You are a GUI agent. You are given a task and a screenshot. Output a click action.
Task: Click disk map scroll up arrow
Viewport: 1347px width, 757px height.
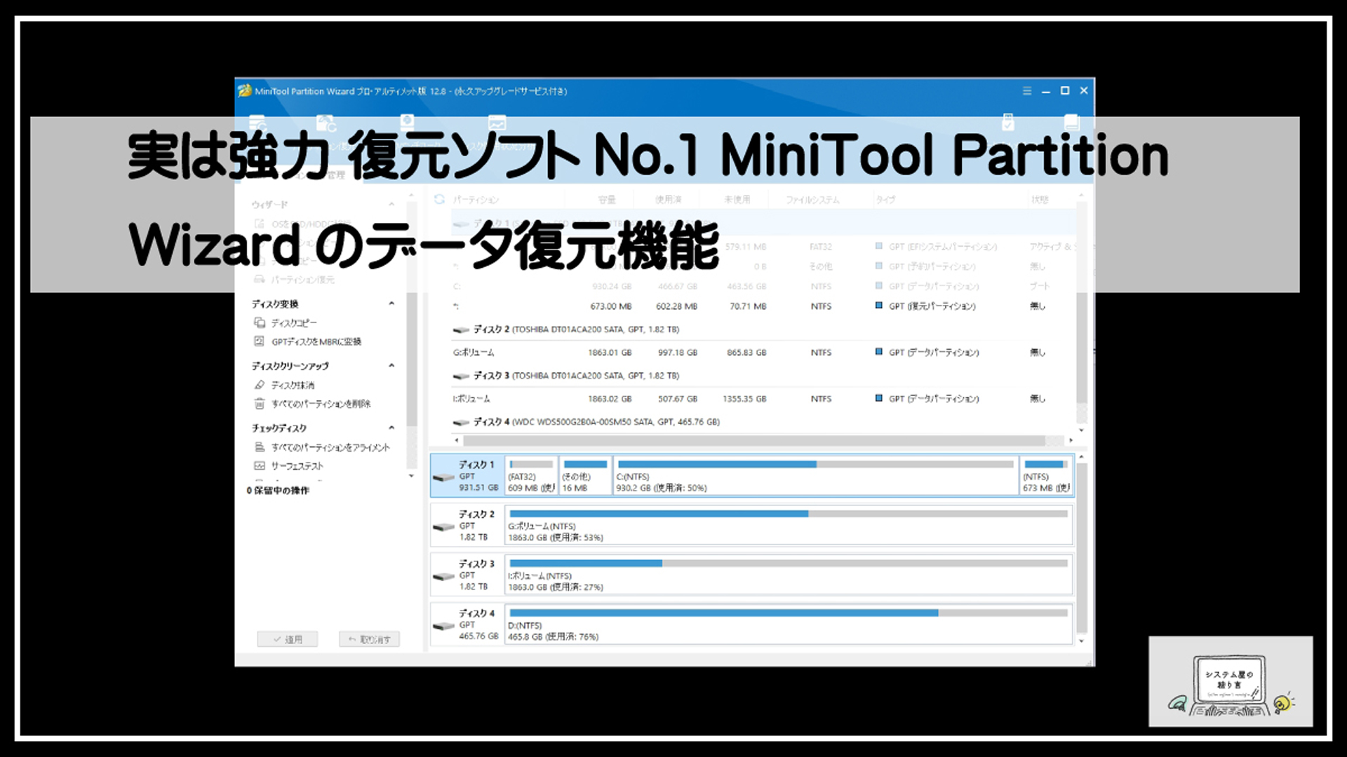tap(1081, 457)
